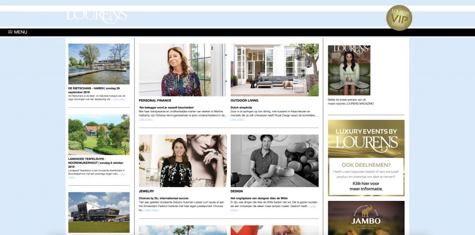Open the Personal Finance article image
Viewport: 475px width, 235px height.
[x=182, y=70]
